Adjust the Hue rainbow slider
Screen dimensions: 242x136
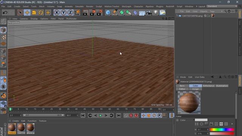coord(222,130)
